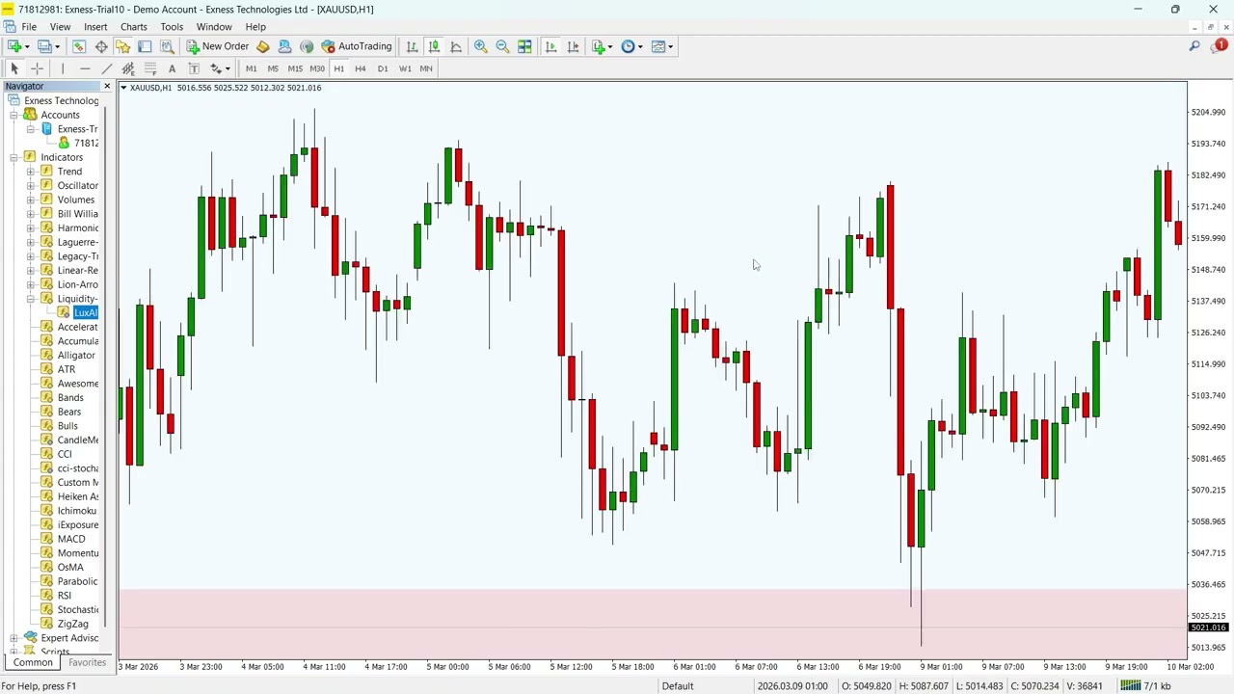This screenshot has height=694, width=1234.
Task: Select the Cursor arrow tool
Action: (x=14, y=68)
